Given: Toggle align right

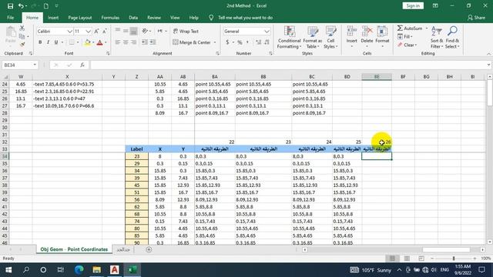Looking at the screenshot, I should coord(133,42).
